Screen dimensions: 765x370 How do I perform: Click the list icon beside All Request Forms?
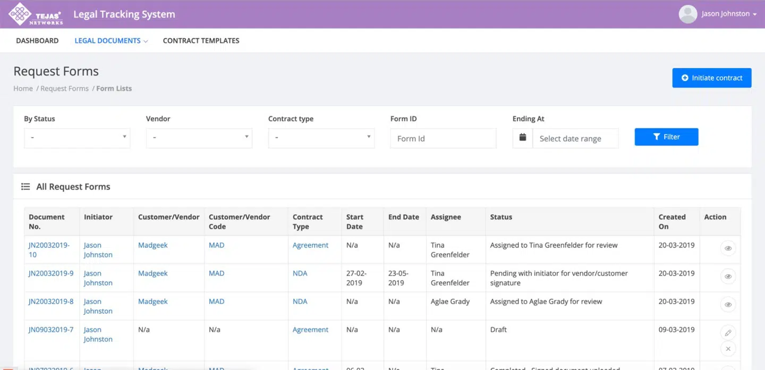(25, 187)
